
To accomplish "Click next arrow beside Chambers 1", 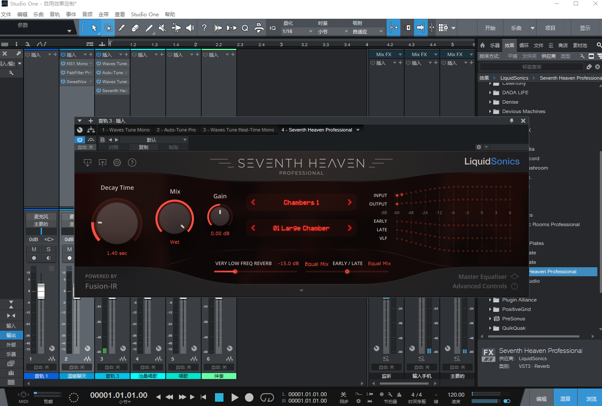I will tap(349, 202).
